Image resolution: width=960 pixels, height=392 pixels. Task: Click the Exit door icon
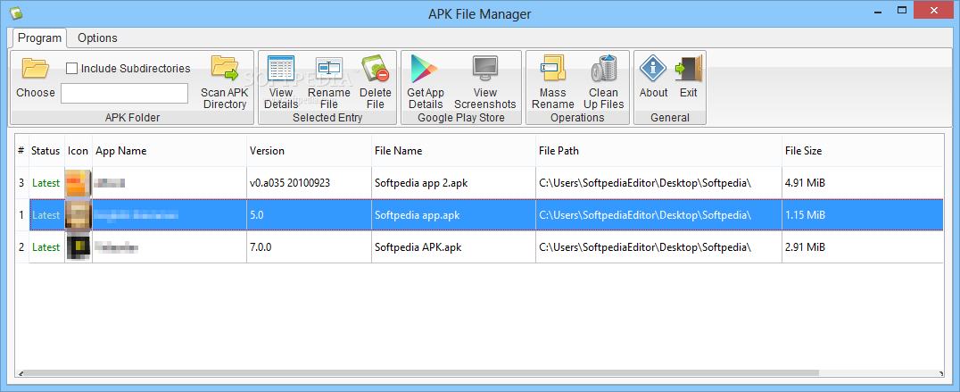coord(688,69)
